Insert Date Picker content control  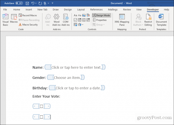click(x=88, y=20)
